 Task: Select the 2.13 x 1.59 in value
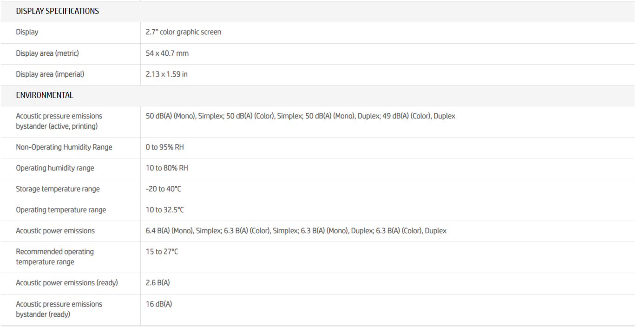coord(167,74)
